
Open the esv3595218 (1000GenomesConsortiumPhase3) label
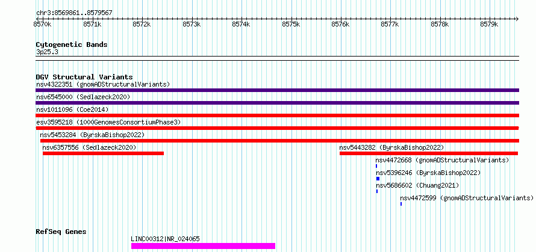point(108,122)
